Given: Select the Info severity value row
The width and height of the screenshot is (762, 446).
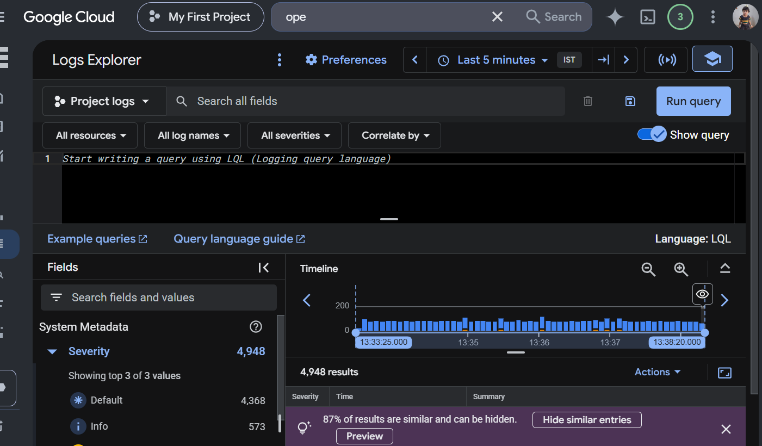Looking at the screenshot, I should (x=168, y=426).
